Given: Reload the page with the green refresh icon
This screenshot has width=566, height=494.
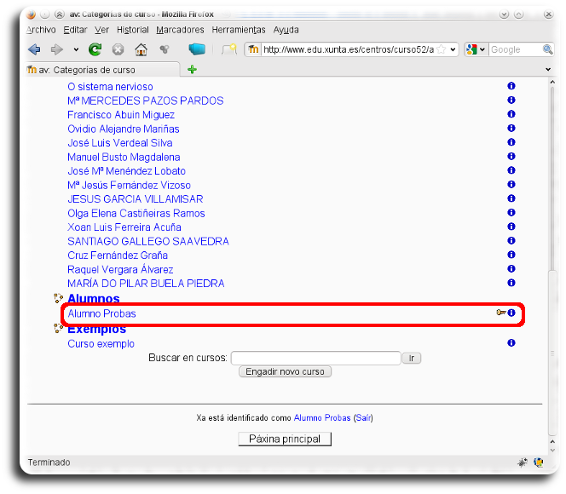Looking at the screenshot, I should pos(95,49).
